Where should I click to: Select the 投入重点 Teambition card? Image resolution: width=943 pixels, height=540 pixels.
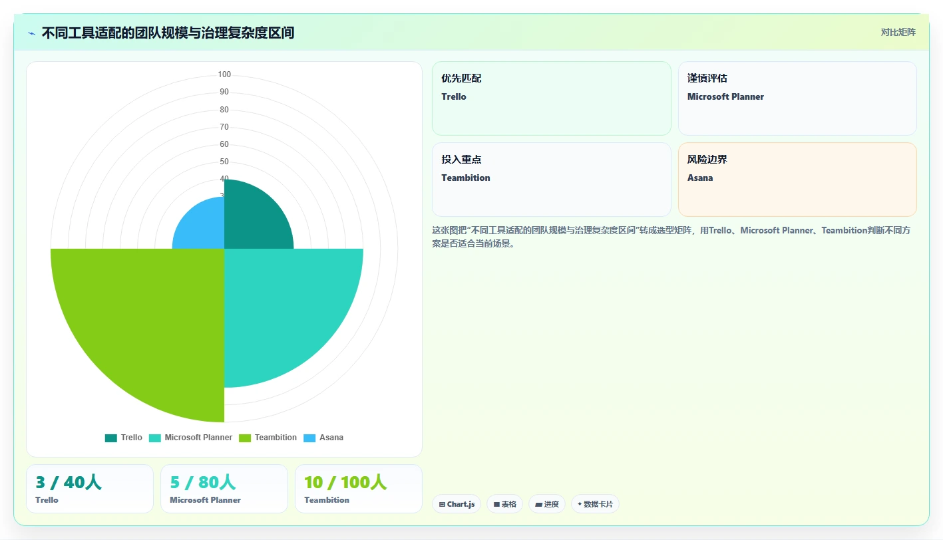click(552, 180)
